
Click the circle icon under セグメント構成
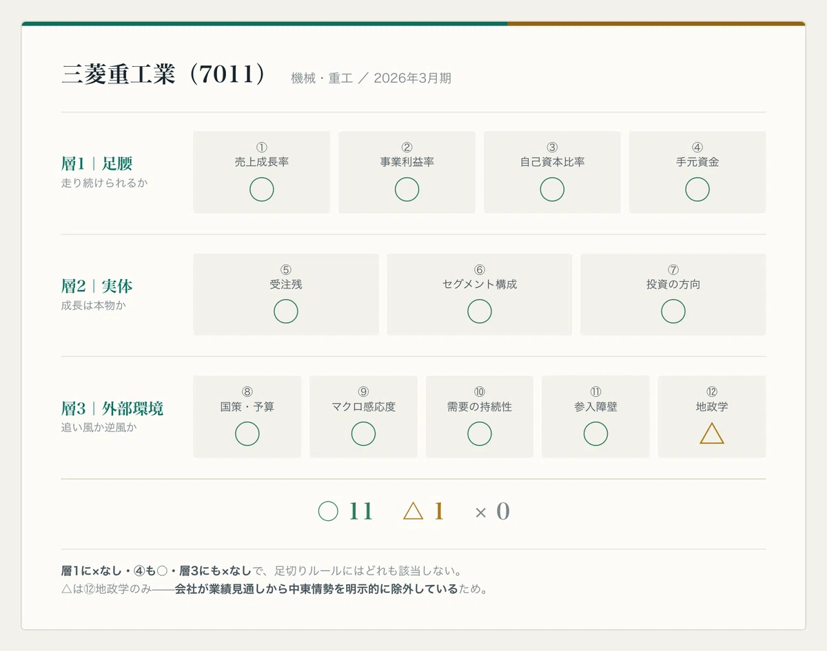[480, 311]
